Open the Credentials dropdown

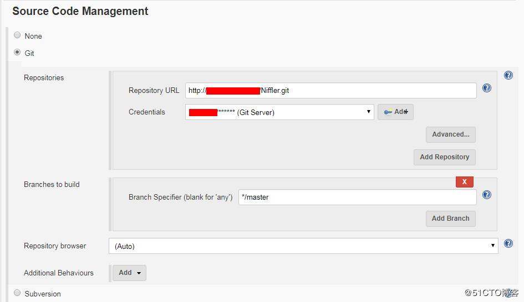279,112
